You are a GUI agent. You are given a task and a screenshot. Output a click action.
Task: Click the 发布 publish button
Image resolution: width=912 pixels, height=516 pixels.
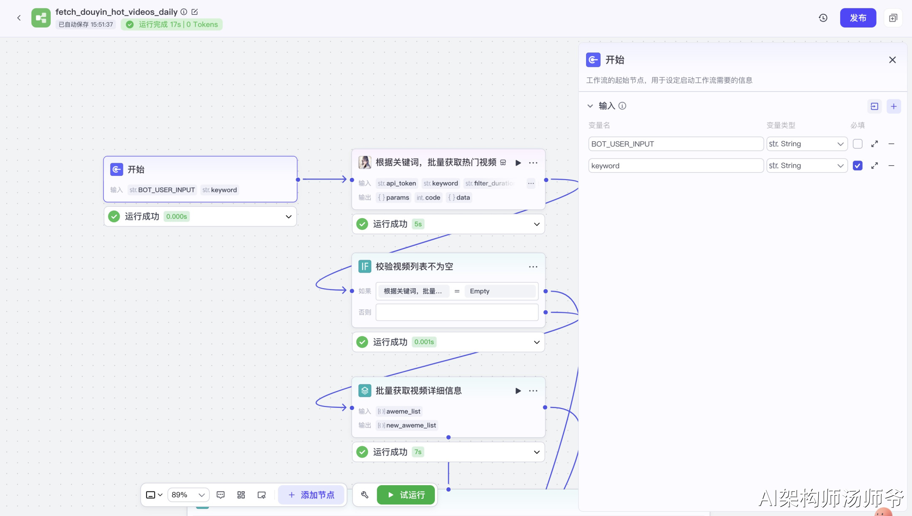click(858, 18)
